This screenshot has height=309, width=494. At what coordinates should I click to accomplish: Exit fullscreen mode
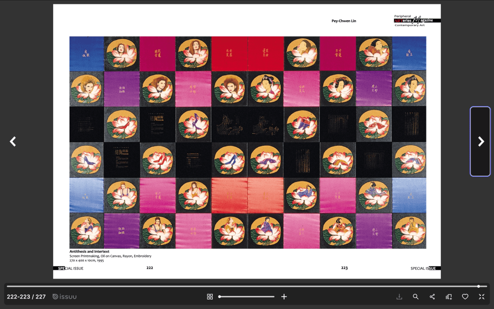click(x=481, y=296)
